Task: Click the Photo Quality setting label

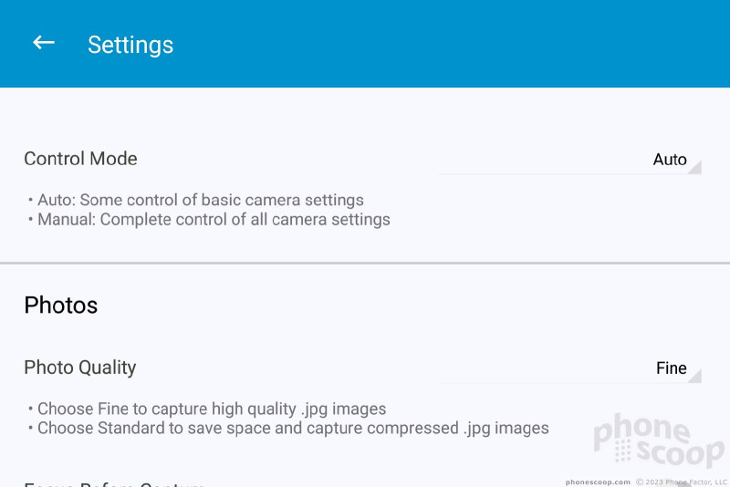Action: tap(80, 368)
